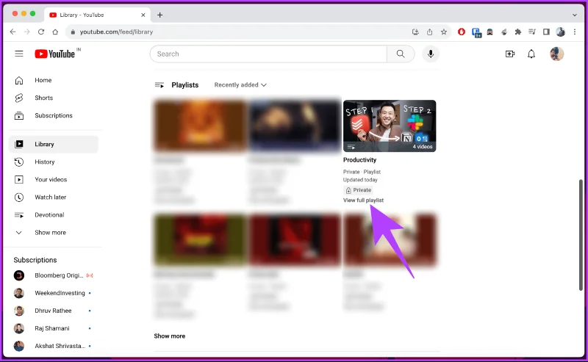Viewport: 588px width, 362px height.
Task: Open the extensions puzzle icon
Action: 518,32
